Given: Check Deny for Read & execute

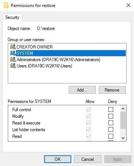Looking at the screenshot, I should pyautogui.click(x=111, y=123).
